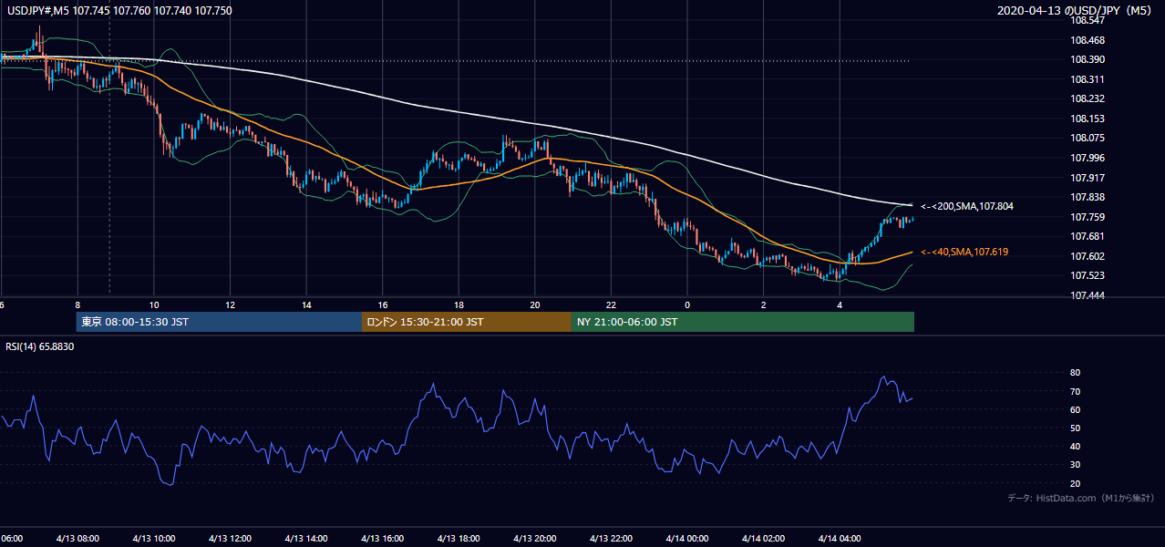Click the 4/13 18:00 date label

[459, 539]
